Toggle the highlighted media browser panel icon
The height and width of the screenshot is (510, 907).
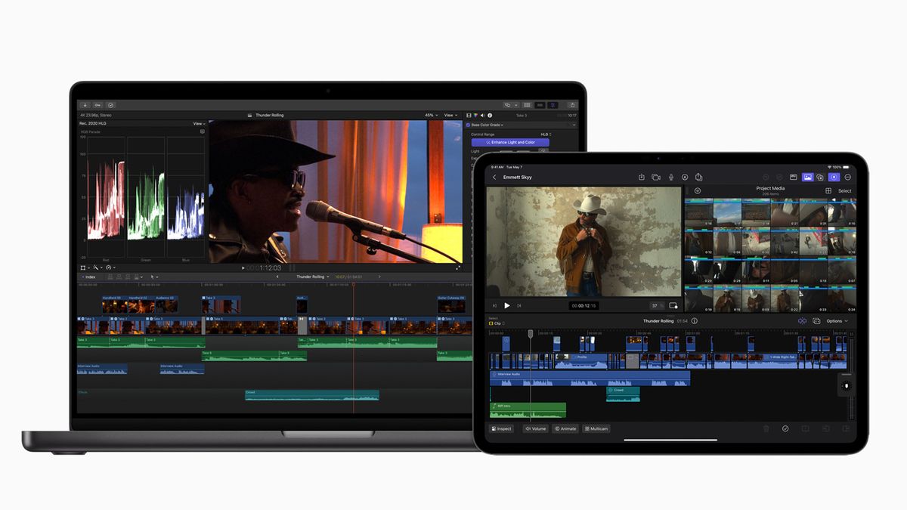(x=807, y=176)
